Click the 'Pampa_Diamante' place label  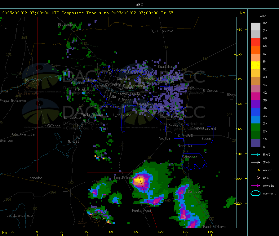coord(13,101)
